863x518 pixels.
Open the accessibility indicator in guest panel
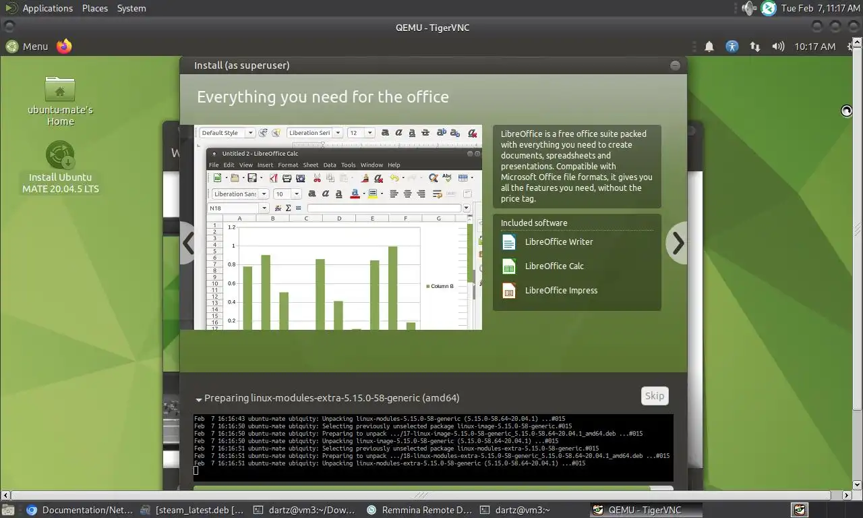(732, 47)
